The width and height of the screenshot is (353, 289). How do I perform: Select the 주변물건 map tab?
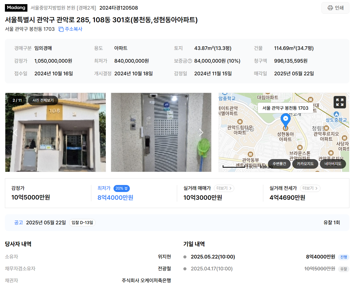[x=279, y=164]
